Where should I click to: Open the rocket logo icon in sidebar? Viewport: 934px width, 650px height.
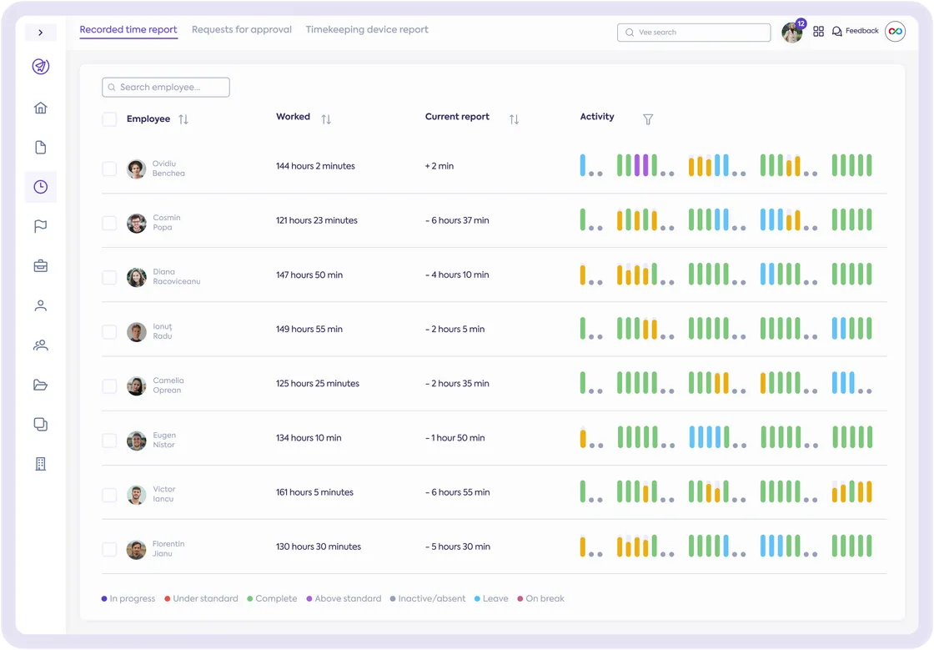[x=41, y=66]
